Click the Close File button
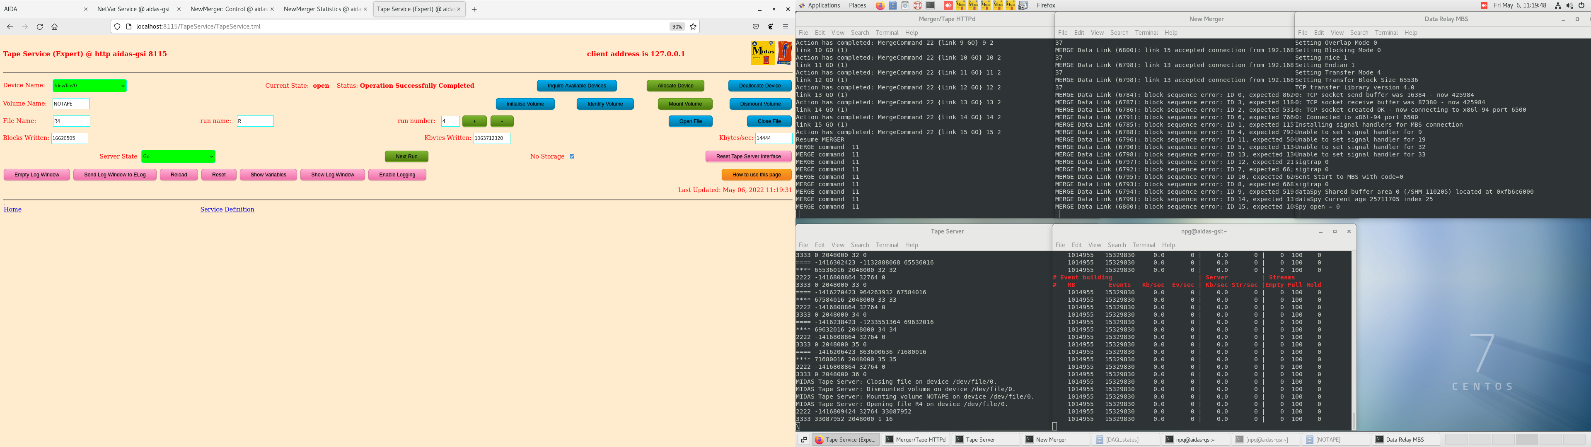 (x=769, y=122)
